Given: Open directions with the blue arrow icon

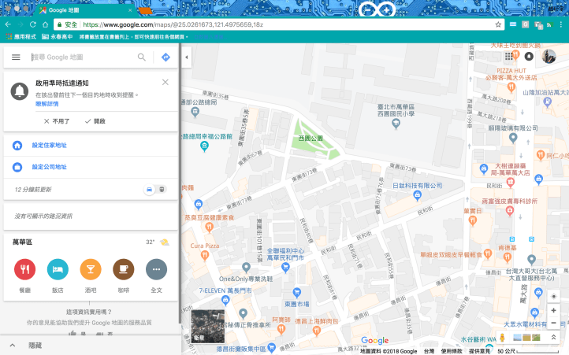Looking at the screenshot, I should [x=165, y=57].
